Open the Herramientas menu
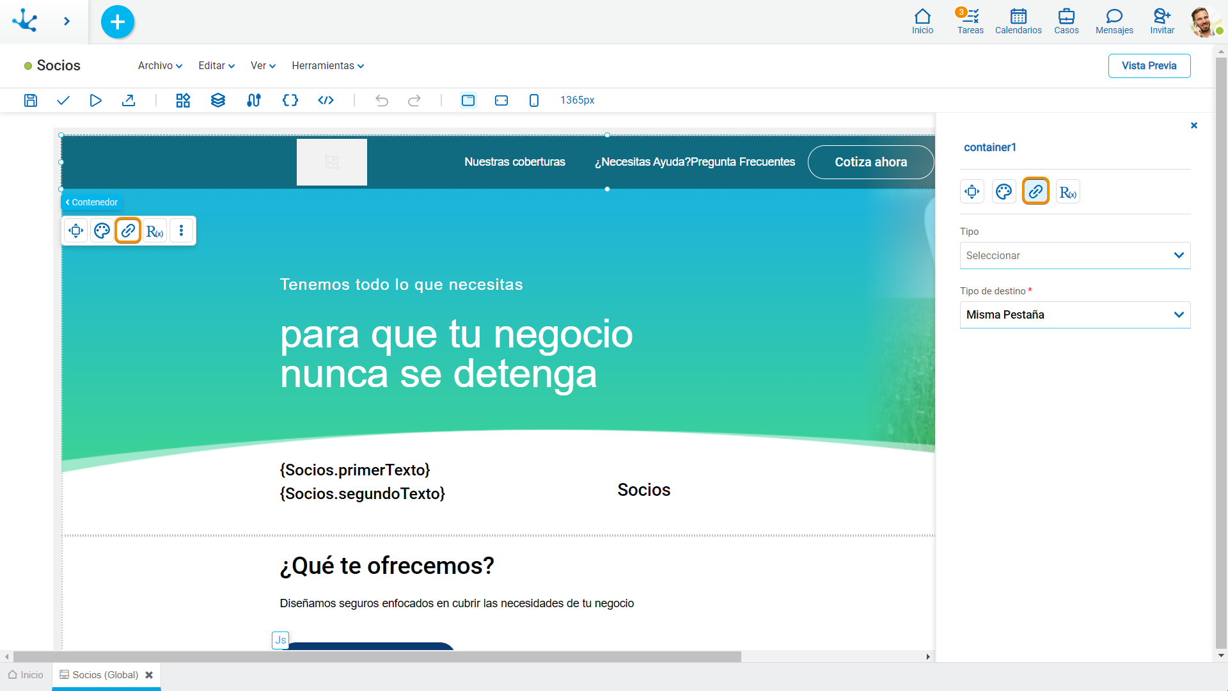Image resolution: width=1228 pixels, height=691 pixels. (327, 66)
